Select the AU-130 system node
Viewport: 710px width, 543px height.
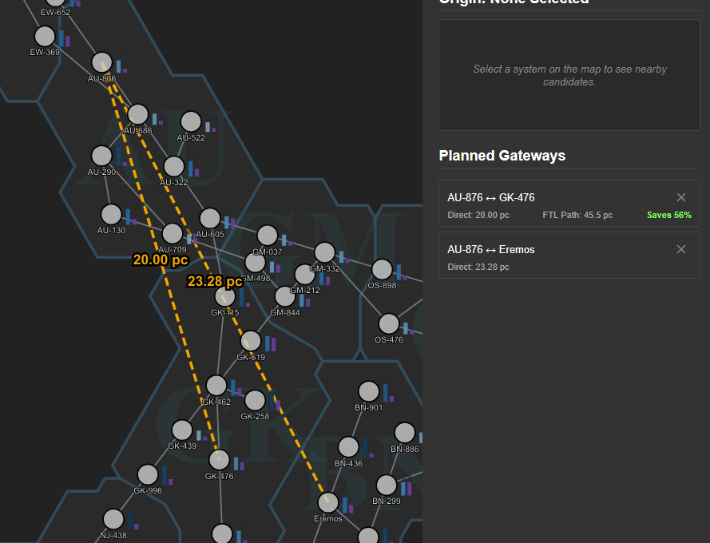(111, 214)
